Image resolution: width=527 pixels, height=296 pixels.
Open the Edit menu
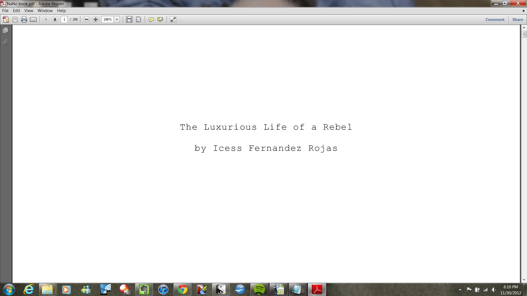[16, 11]
